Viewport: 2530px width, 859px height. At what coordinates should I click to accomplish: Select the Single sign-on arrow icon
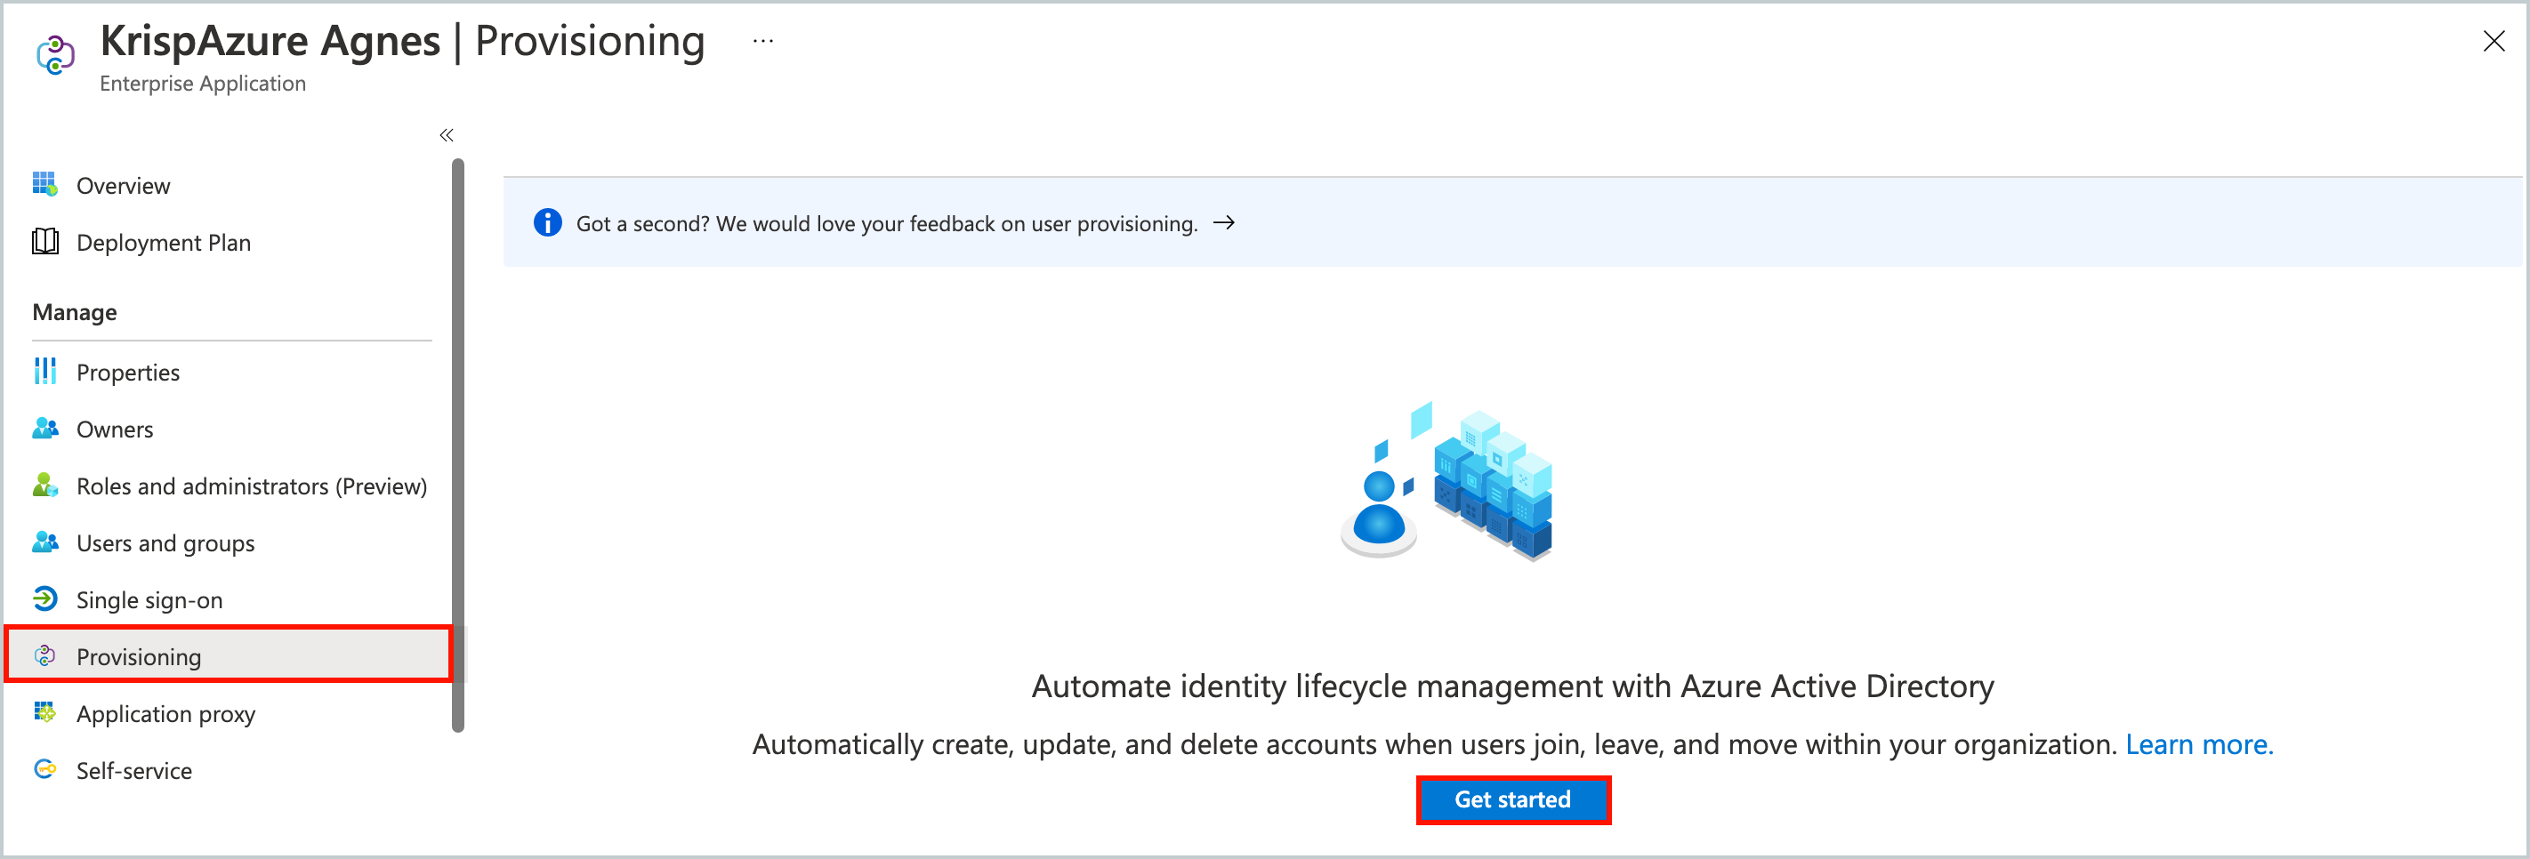pyautogui.click(x=45, y=598)
